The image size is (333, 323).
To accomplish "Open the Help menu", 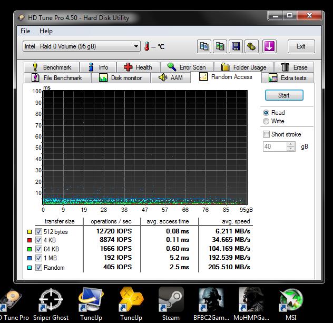I will click(x=46, y=31).
